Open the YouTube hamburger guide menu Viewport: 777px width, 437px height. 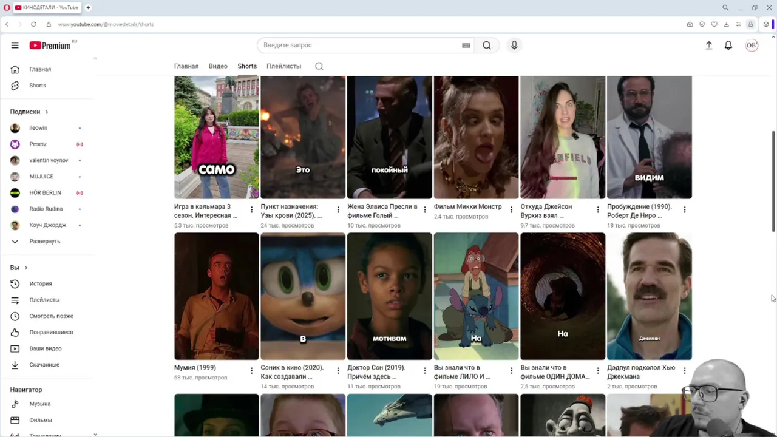(x=15, y=45)
